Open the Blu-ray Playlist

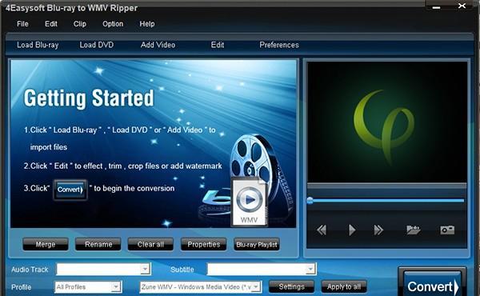(x=257, y=244)
